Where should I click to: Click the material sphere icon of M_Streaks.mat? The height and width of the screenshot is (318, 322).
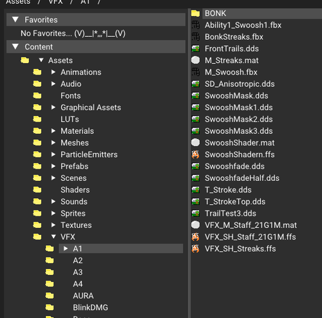pos(195,61)
